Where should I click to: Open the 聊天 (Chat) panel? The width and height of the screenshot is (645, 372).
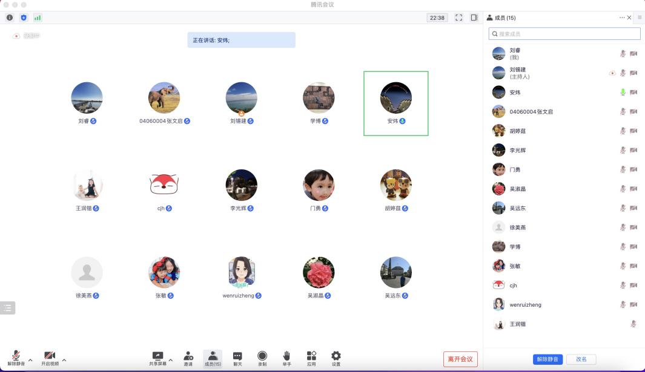tap(237, 358)
